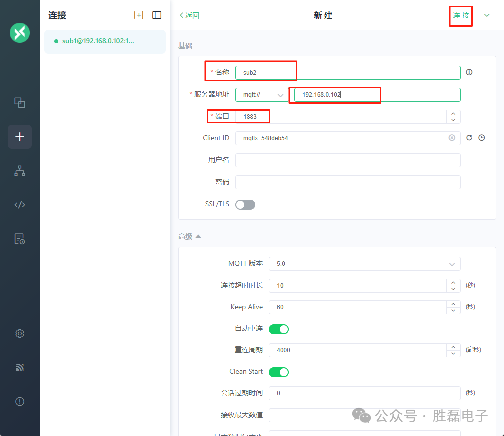Increase 连接超时时长 value
Viewport: 504px width, 436px height.
click(453, 282)
